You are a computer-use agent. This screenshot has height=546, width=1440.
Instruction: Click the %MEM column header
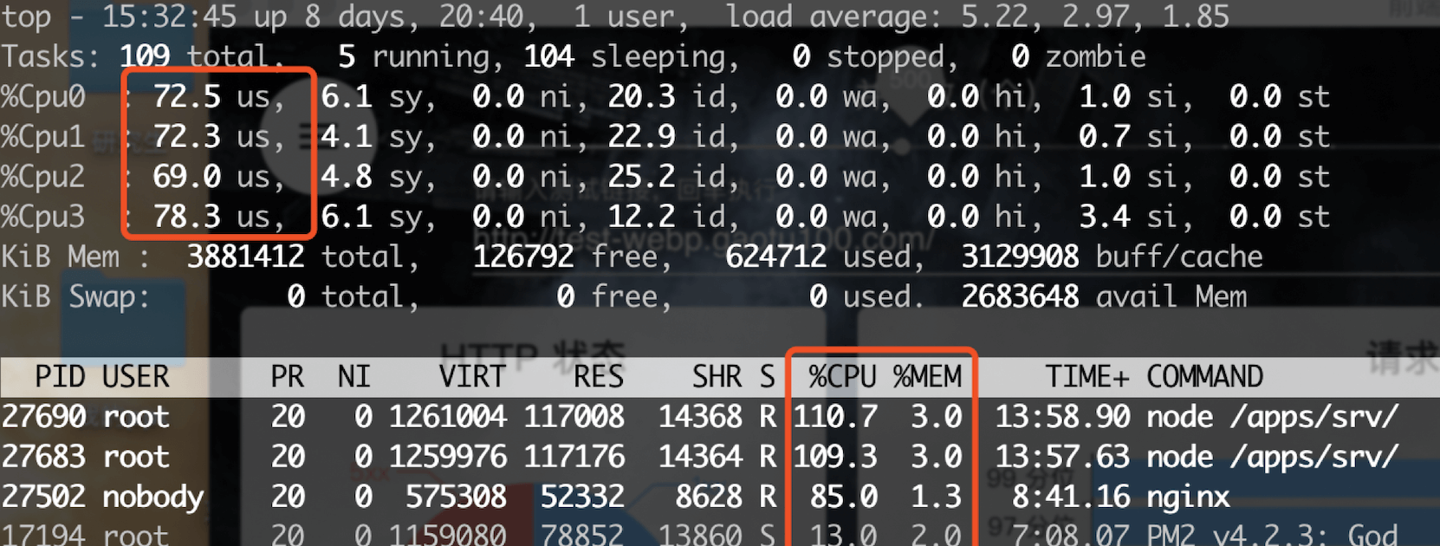point(927,377)
